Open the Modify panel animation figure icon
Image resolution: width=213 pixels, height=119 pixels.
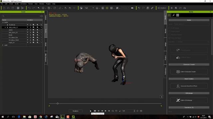pos(173,15)
